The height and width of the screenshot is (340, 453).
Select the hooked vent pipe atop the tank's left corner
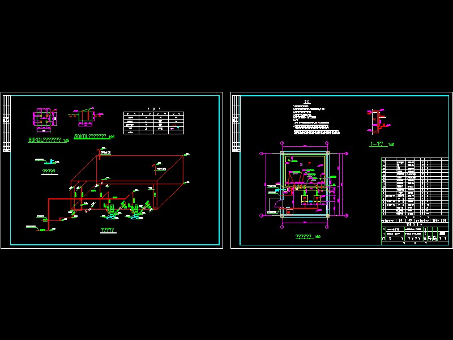point(98,154)
